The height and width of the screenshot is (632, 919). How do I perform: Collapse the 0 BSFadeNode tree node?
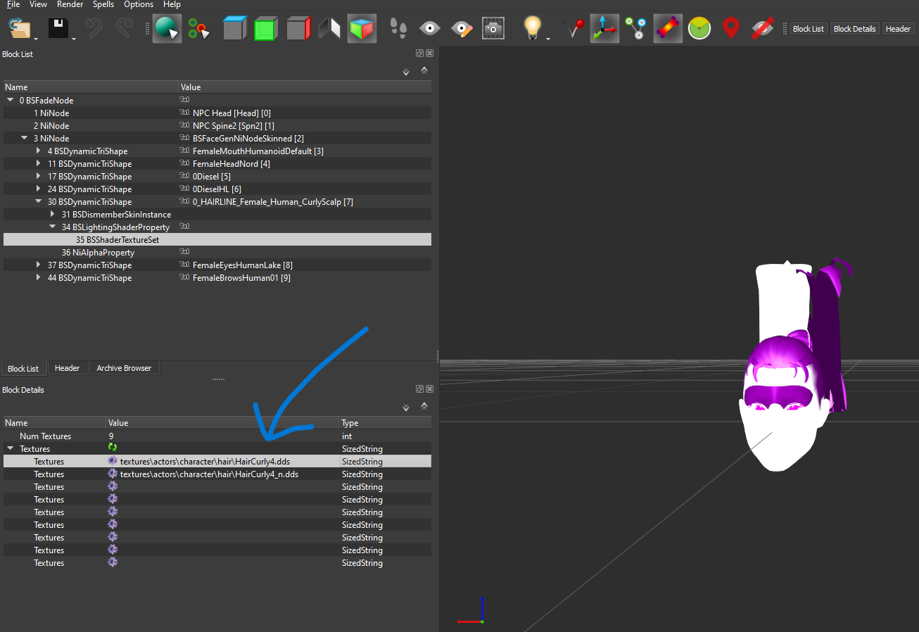11,101
